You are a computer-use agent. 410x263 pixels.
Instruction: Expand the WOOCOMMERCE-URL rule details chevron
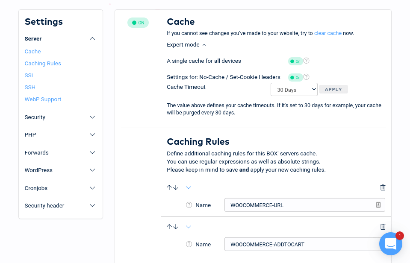[189, 187]
